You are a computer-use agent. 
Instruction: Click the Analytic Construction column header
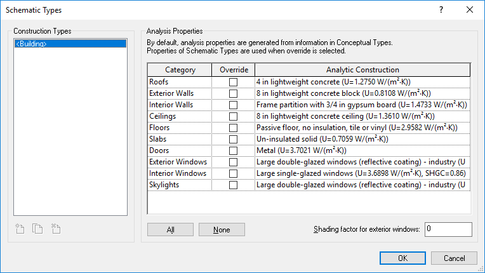pyautogui.click(x=362, y=70)
